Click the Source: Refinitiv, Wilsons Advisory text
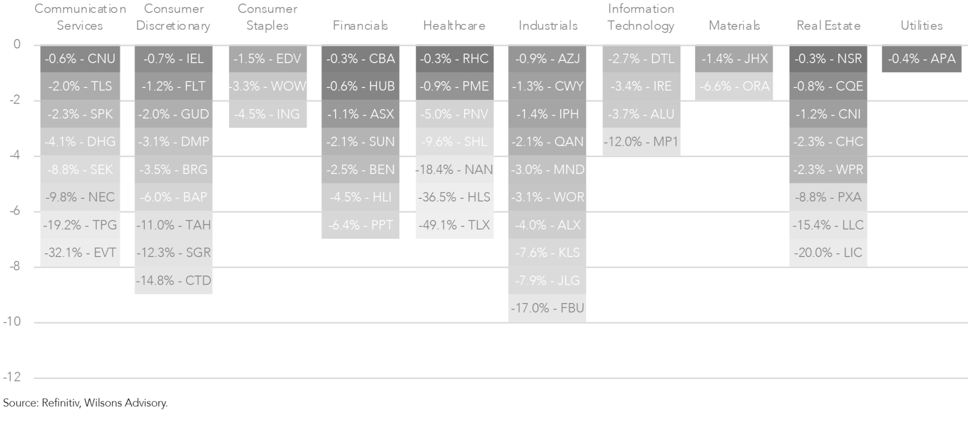This screenshot has height=430, width=973. pyautogui.click(x=85, y=402)
